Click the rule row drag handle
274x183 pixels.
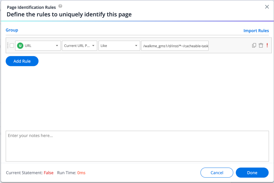point(8,46)
